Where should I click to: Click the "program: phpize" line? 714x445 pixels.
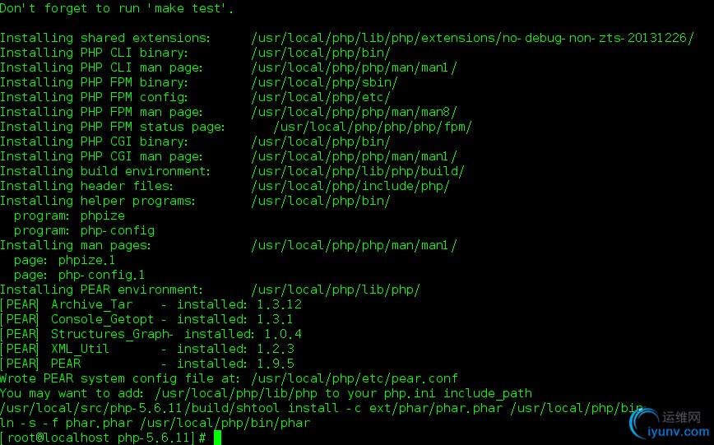[x=70, y=216]
